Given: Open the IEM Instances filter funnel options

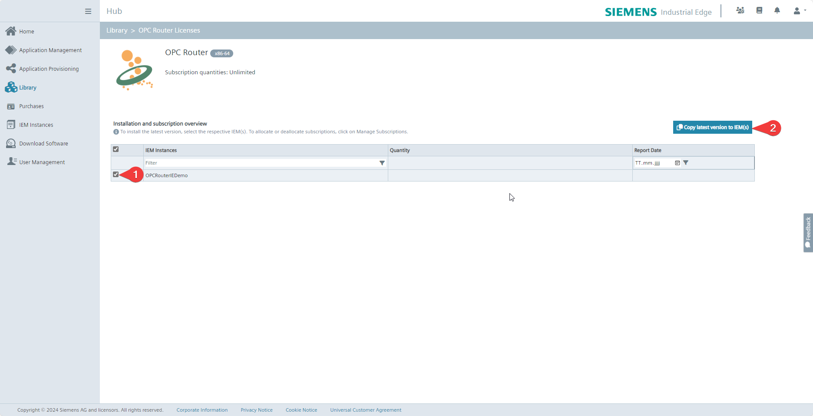Looking at the screenshot, I should tap(382, 163).
